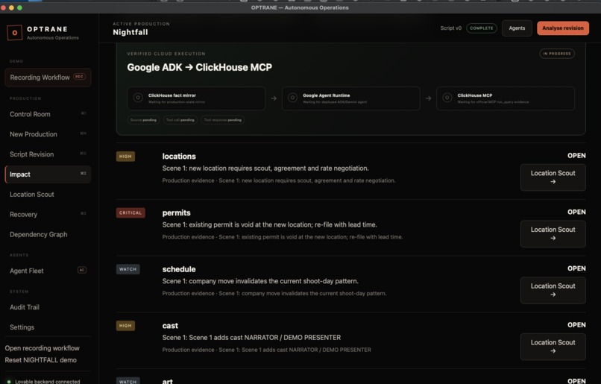Select the Impact sidebar item
This screenshot has width=601, height=384.
coord(48,174)
